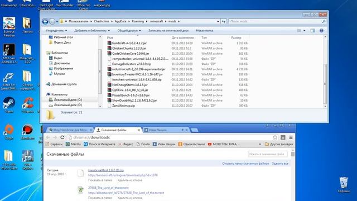Click the Explorer forward arrow button
Image resolution: width=357 pixels, height=201 pixels.
pyautogui.click(x=52, y=21)
